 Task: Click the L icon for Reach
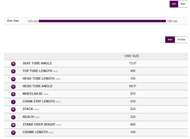(13, 117)
